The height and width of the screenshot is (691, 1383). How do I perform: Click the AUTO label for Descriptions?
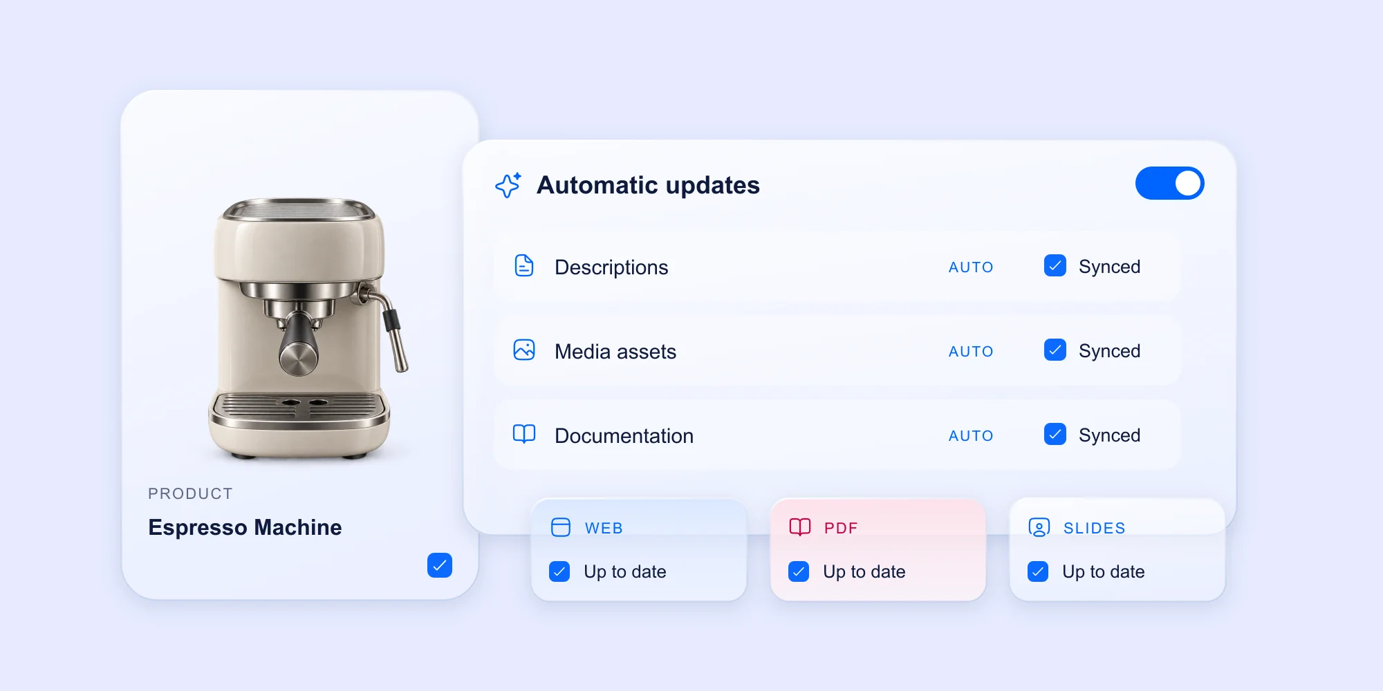(971, 267)
